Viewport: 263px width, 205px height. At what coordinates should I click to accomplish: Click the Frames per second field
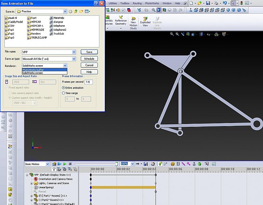click(x=88, y=82)
